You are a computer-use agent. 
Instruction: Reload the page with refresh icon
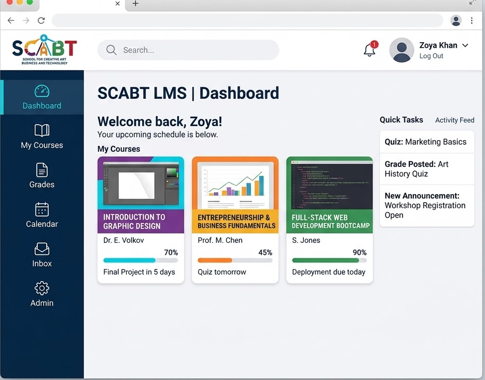click(x=41, y=20)
